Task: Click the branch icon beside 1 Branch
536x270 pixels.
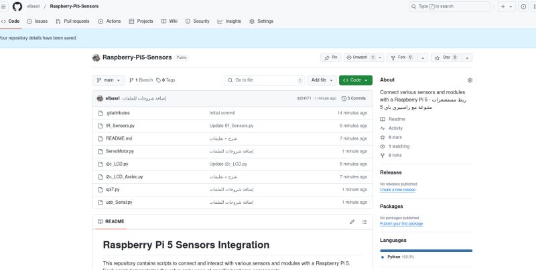Action: [131, 80]
